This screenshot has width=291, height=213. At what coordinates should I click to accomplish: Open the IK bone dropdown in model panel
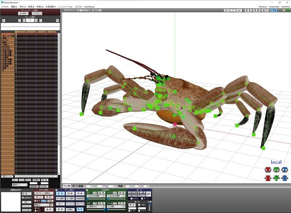click(42, 205)
